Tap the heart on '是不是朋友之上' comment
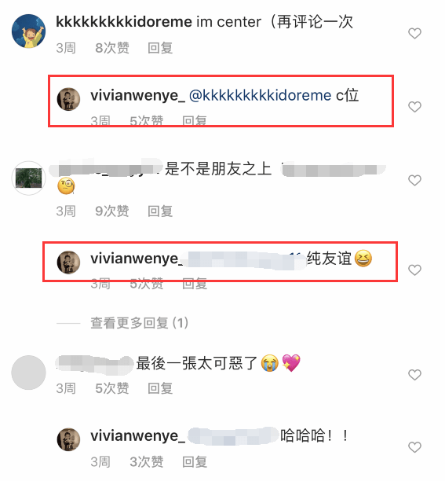The width and height of the screenshot is (445, 481). pyautogui.click(x=414, y=180)
